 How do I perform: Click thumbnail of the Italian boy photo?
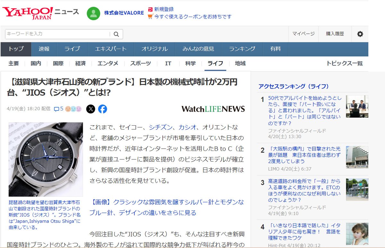[357, 234]
